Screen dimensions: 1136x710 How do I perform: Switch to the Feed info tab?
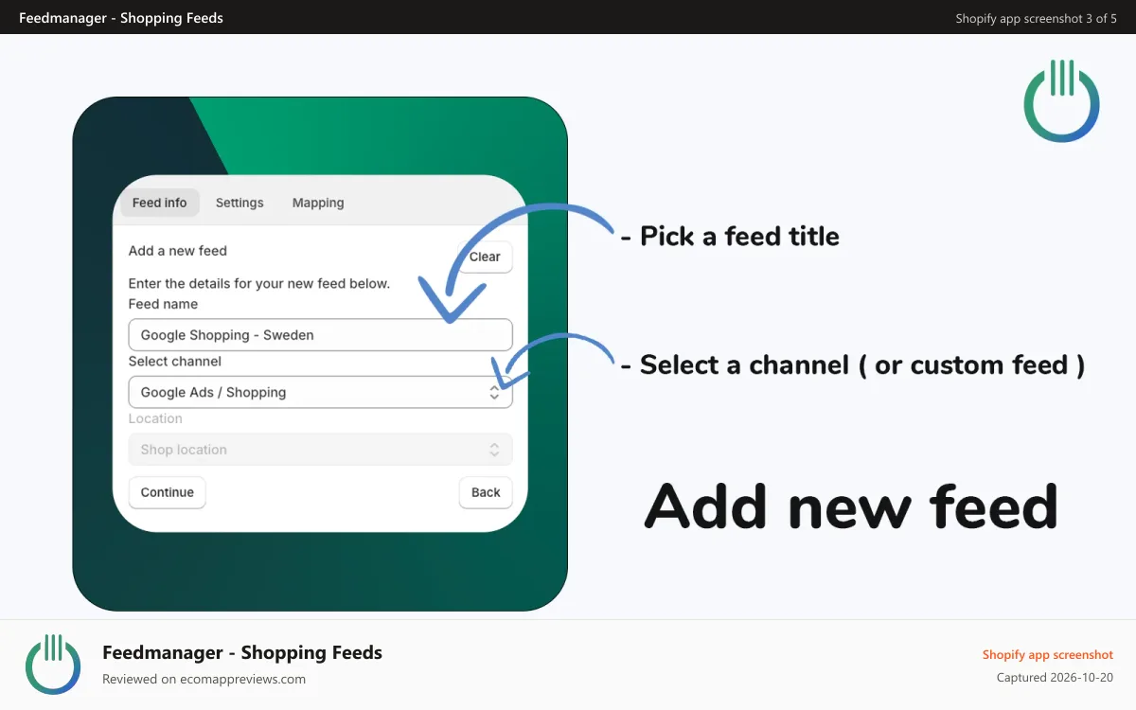coord(160,203)
